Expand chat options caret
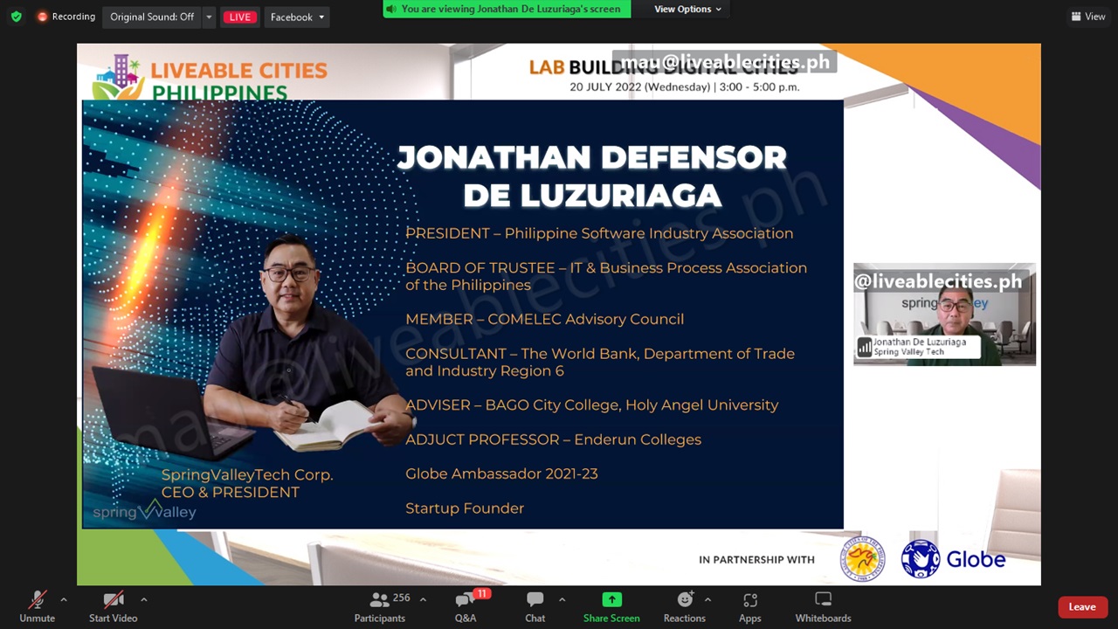Screen dimensions: 1118x629 pyautogui.click(x=562, y=599)
